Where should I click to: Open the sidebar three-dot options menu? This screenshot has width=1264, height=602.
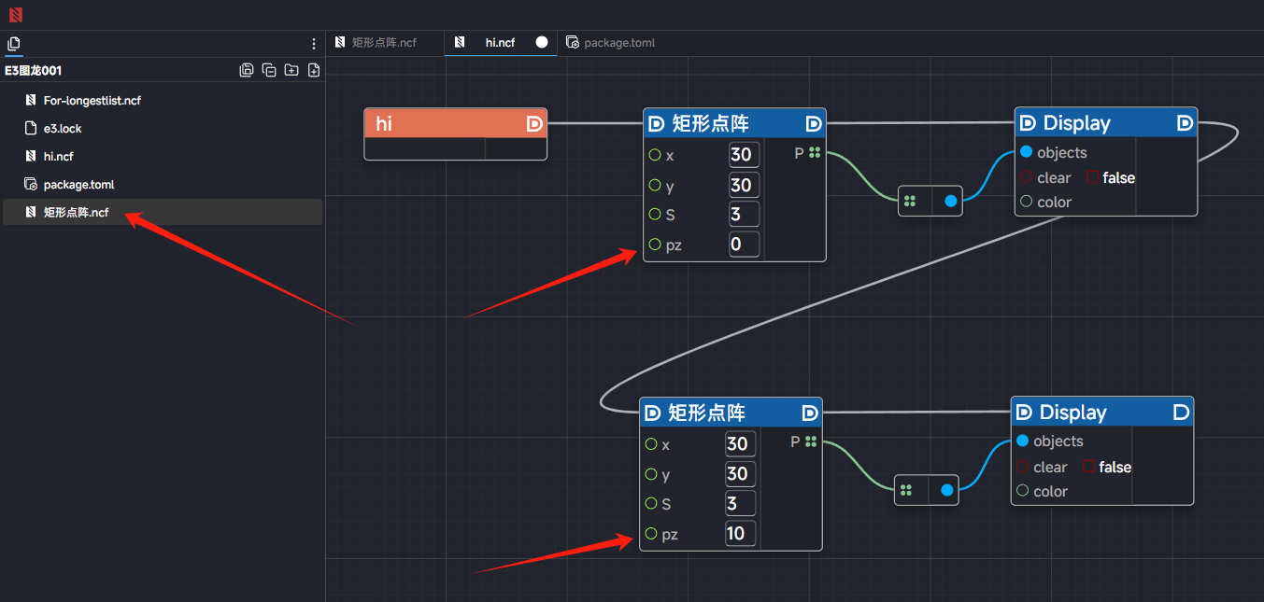[x=314, y=44]
